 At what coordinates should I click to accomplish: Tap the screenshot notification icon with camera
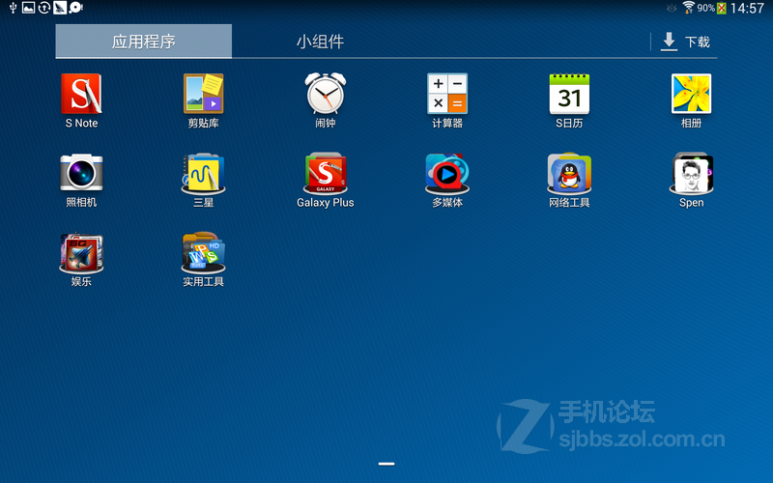(x=75, y=8)
